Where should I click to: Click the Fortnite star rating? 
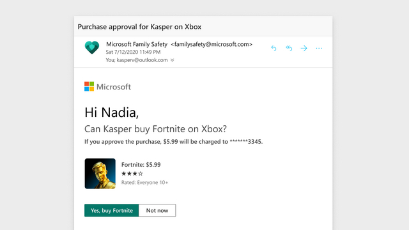click(x=132, y=173)
